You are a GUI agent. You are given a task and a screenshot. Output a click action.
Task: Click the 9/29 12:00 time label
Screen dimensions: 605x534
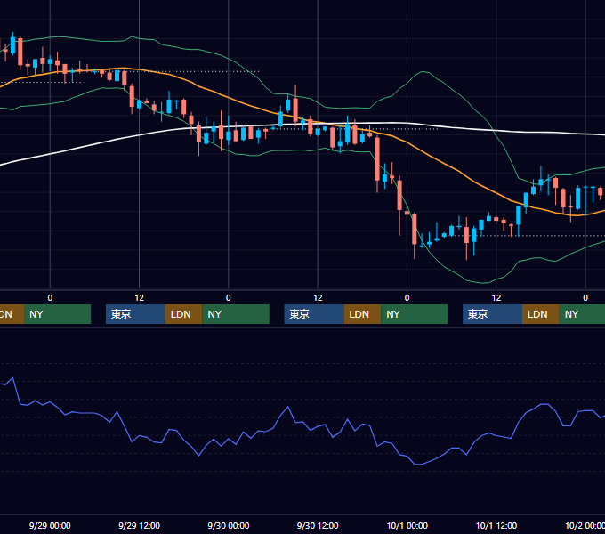pyautogui.click(x=139, y=525)
